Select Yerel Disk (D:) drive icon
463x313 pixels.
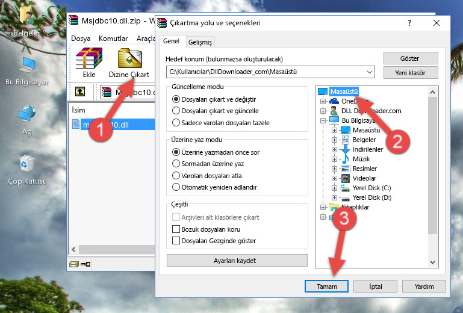tap(345, 197)
